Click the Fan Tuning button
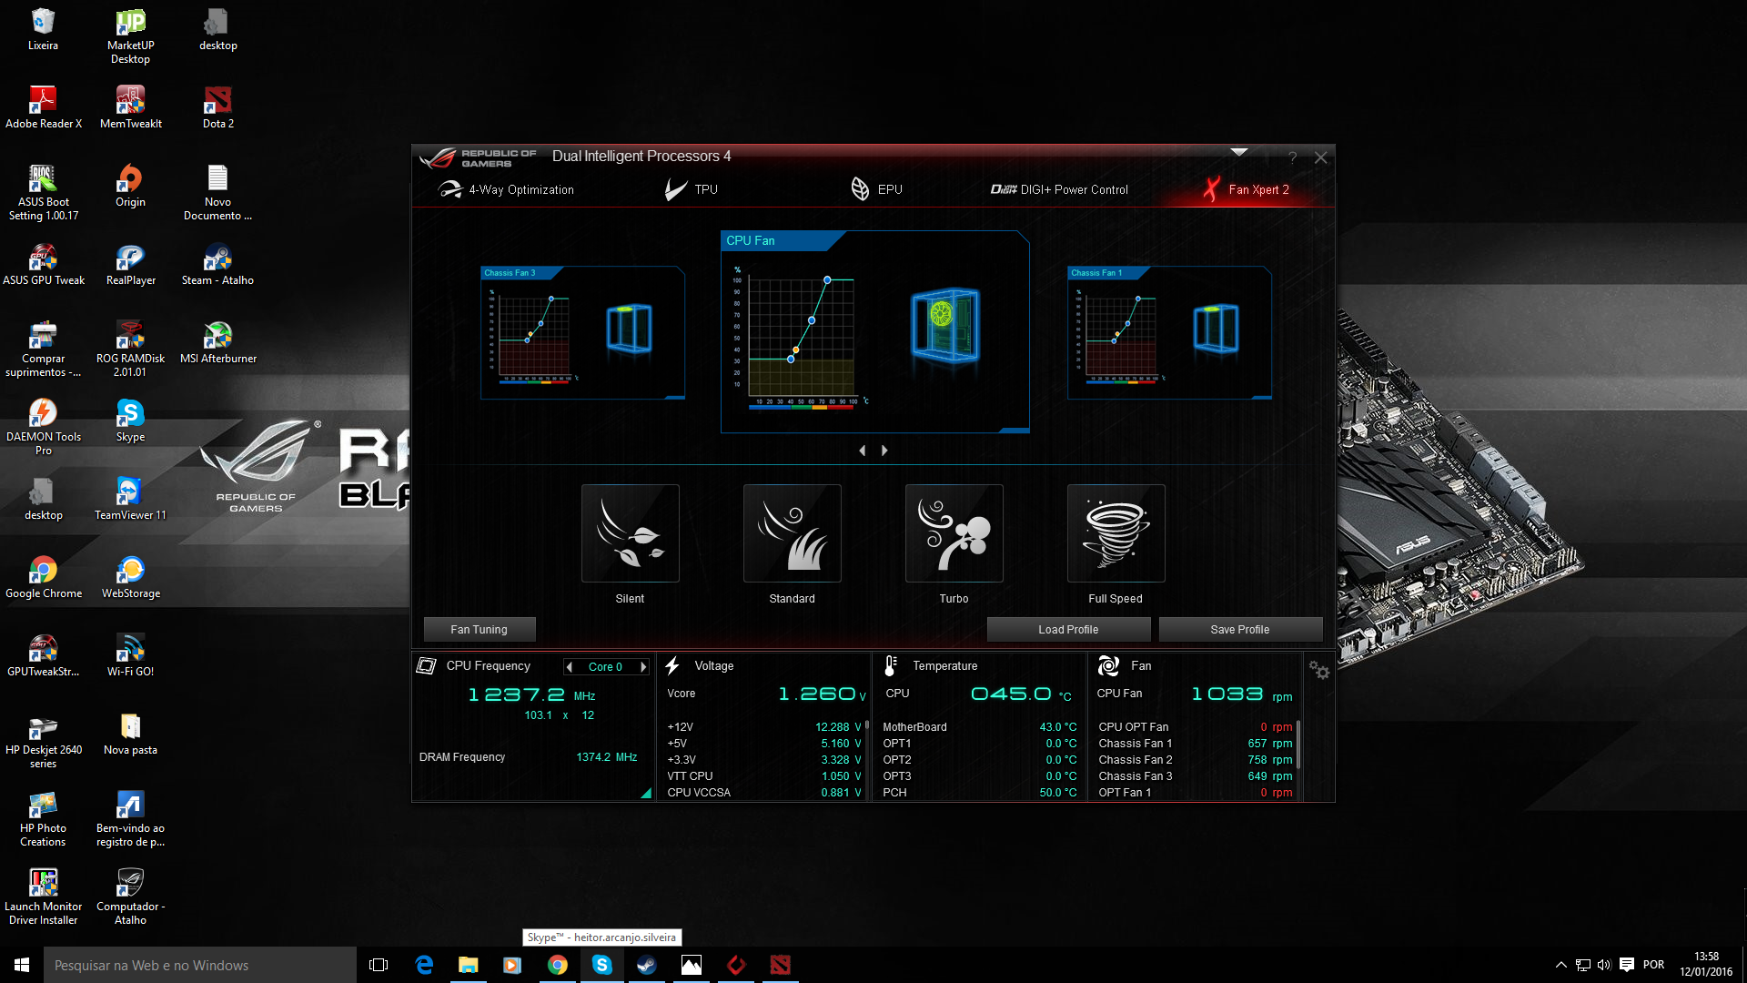 [480, 629]
